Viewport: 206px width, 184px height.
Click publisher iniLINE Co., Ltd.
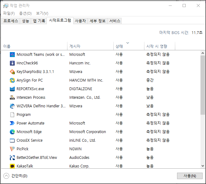coord(83,140)
